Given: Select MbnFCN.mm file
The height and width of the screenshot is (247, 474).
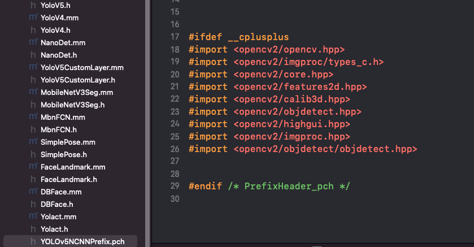Looking at the screenshot, I should pyautogui.click(x=63, y=117).
